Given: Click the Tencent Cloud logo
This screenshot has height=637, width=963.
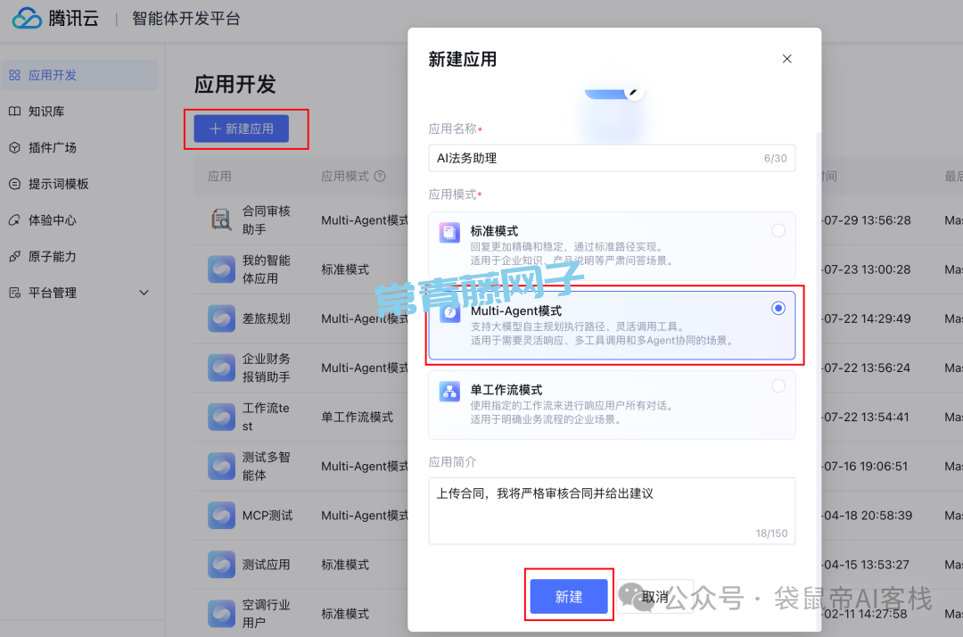Looking at the screenshot, I should (55, 19).
